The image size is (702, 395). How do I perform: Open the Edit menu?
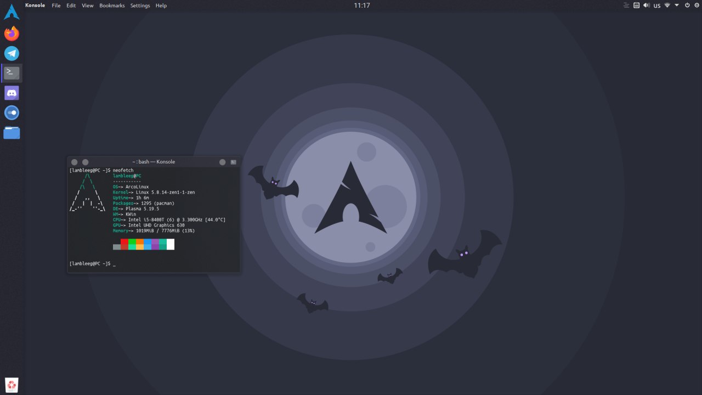click(x=71, y=5)
